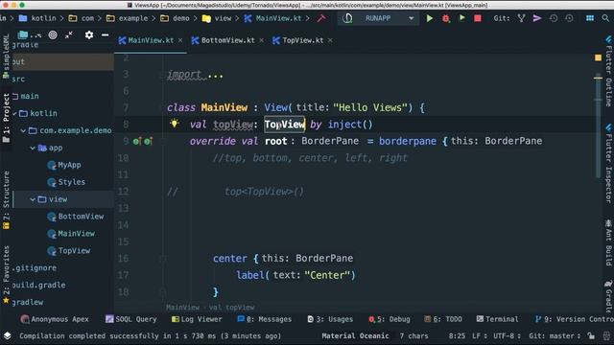Open project structure grid icon
Viewport: 614px width, 345px height.
(x=590, y=18)
